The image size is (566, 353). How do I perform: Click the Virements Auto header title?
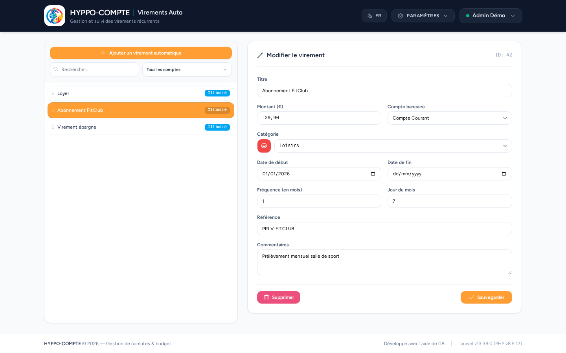(x=160, y=13)
